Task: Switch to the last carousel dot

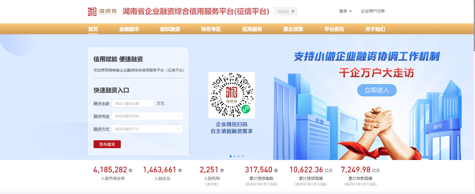Action: [x=243, y=156]
